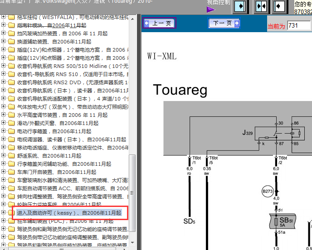Click folder icon of 车窗玻璃刮水器和清洗装置
This screenshot has width=312, height=250.
tap(11, 180)
